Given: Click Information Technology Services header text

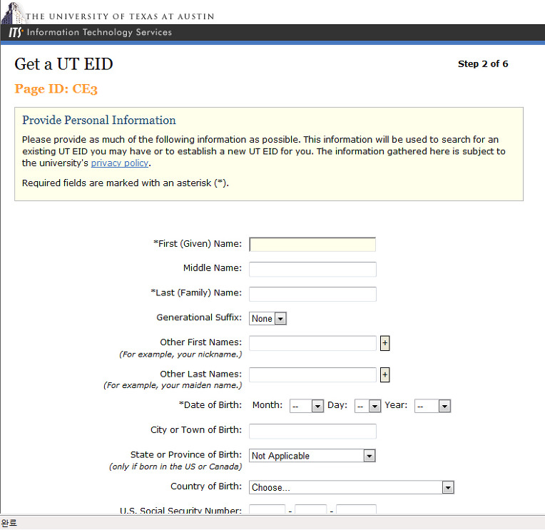Looking at the screenshot, I should tap(99, 33).
